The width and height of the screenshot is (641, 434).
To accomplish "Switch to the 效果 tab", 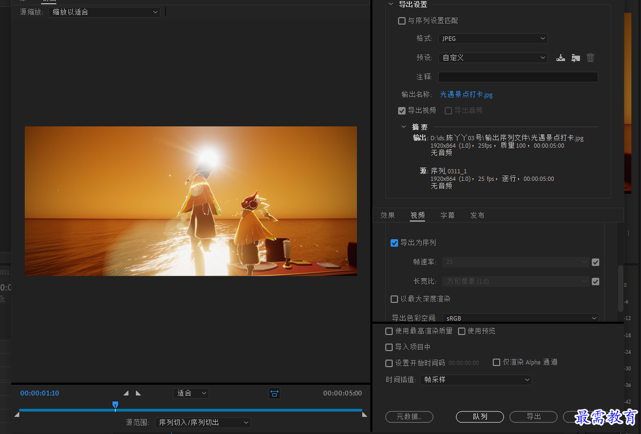I will click(x=387, y=215).
